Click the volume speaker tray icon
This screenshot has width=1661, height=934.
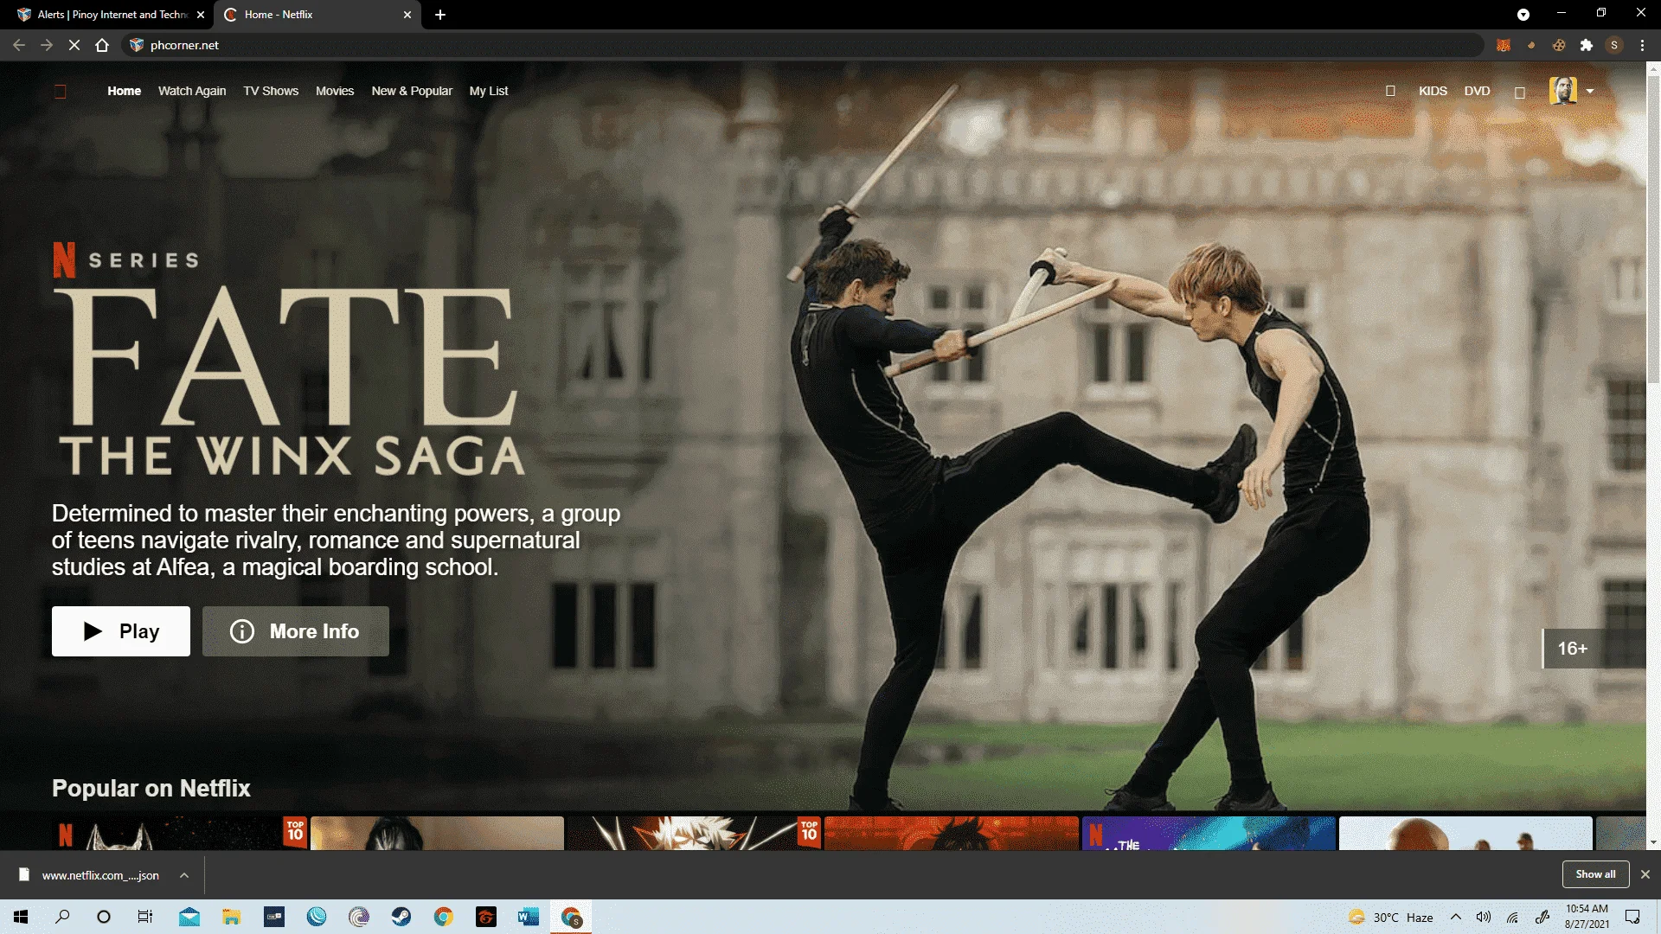pos(1484,917)
